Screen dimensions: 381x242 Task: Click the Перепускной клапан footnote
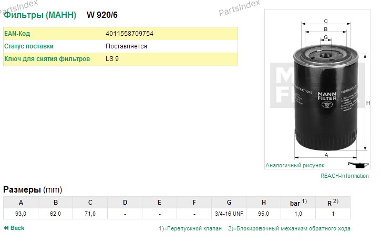point(190,228)
